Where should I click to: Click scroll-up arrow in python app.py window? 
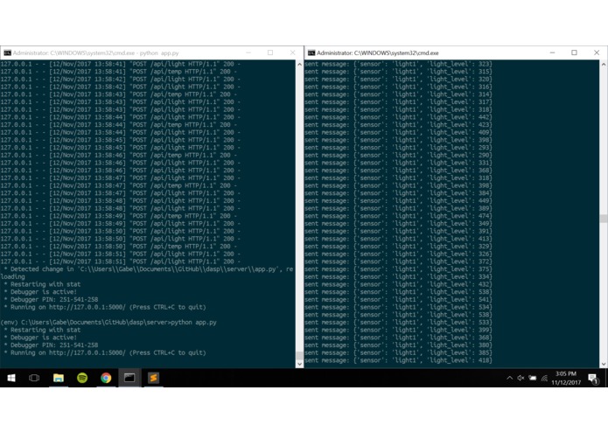coord(299,64)
